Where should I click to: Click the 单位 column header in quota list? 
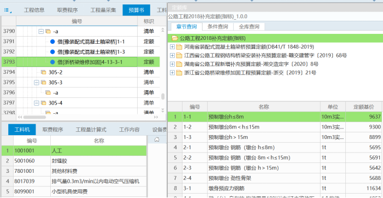coord(333,107)
